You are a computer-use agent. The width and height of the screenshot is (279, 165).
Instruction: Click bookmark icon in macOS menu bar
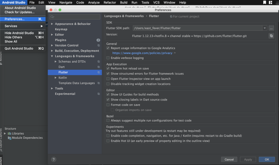coord(265,2)
